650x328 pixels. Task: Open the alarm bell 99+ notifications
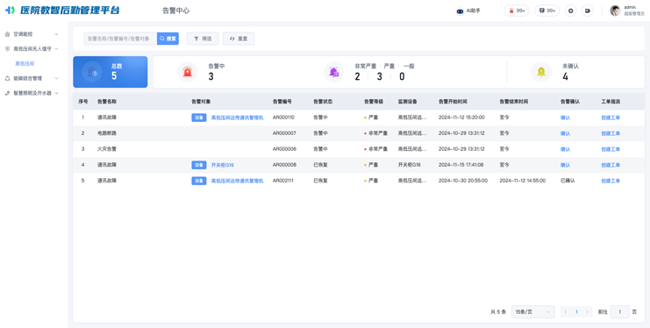(x=517, y=11)
